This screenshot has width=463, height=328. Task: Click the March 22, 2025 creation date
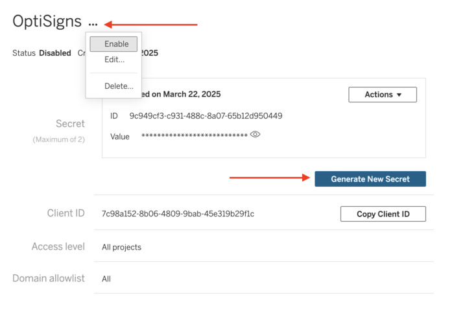(192, 94)
